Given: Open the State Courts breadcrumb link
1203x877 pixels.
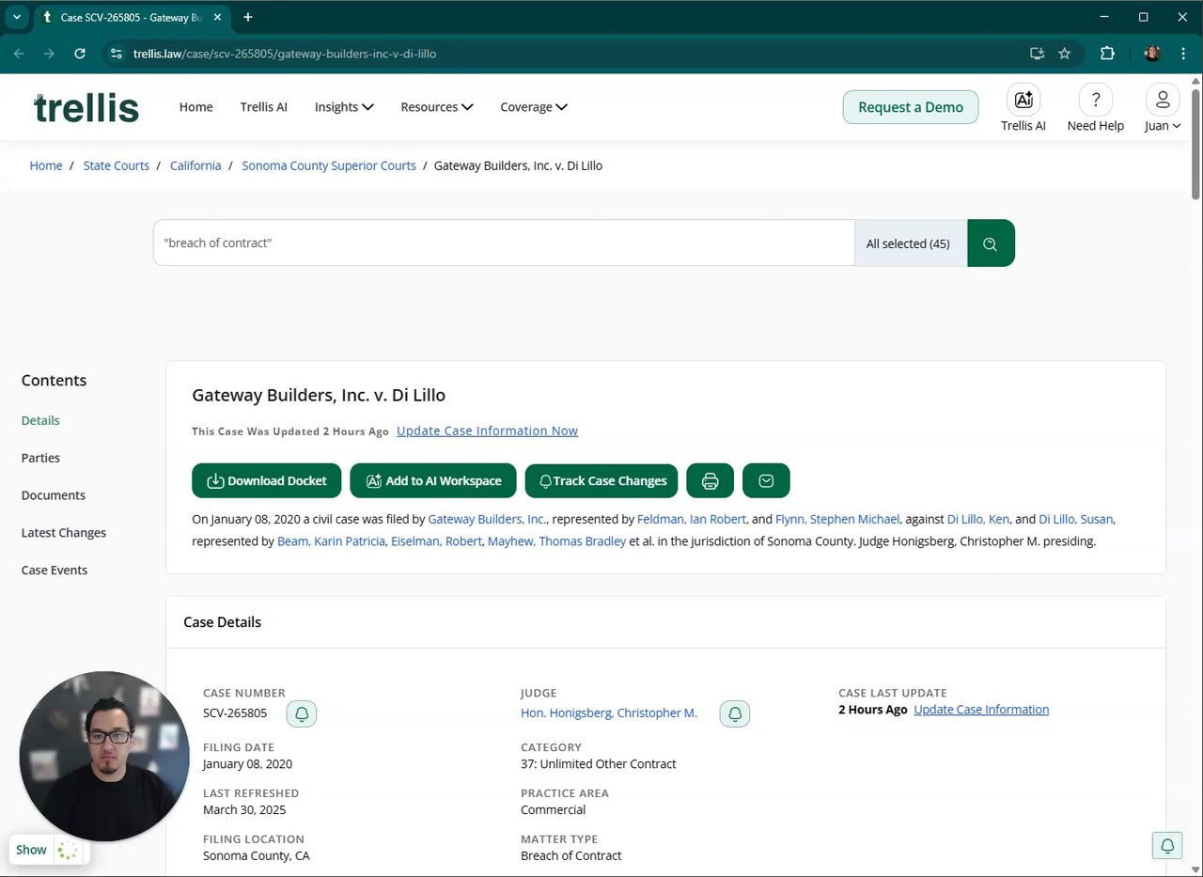Looking at the screenshot, I should [x=117, y=165].
